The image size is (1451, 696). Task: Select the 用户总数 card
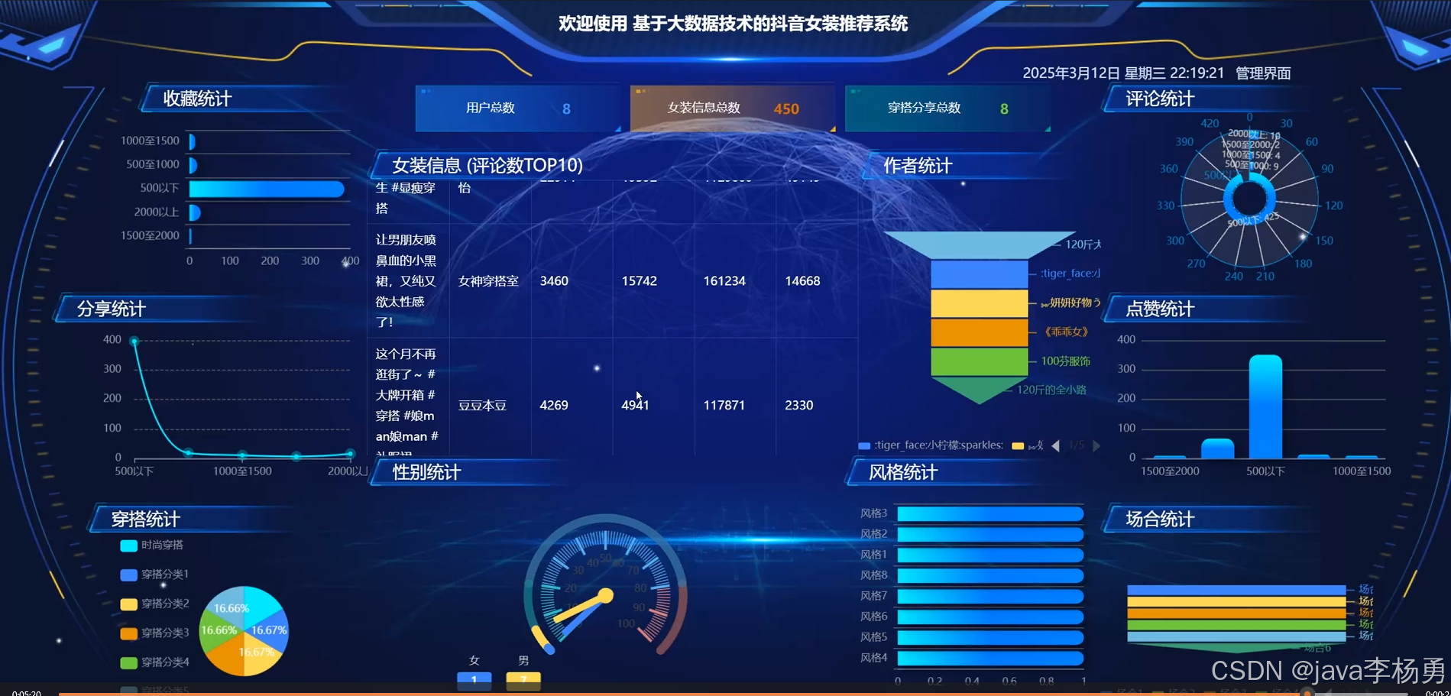[518, 108]
